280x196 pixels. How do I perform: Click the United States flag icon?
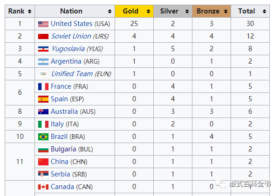[43, 24]
